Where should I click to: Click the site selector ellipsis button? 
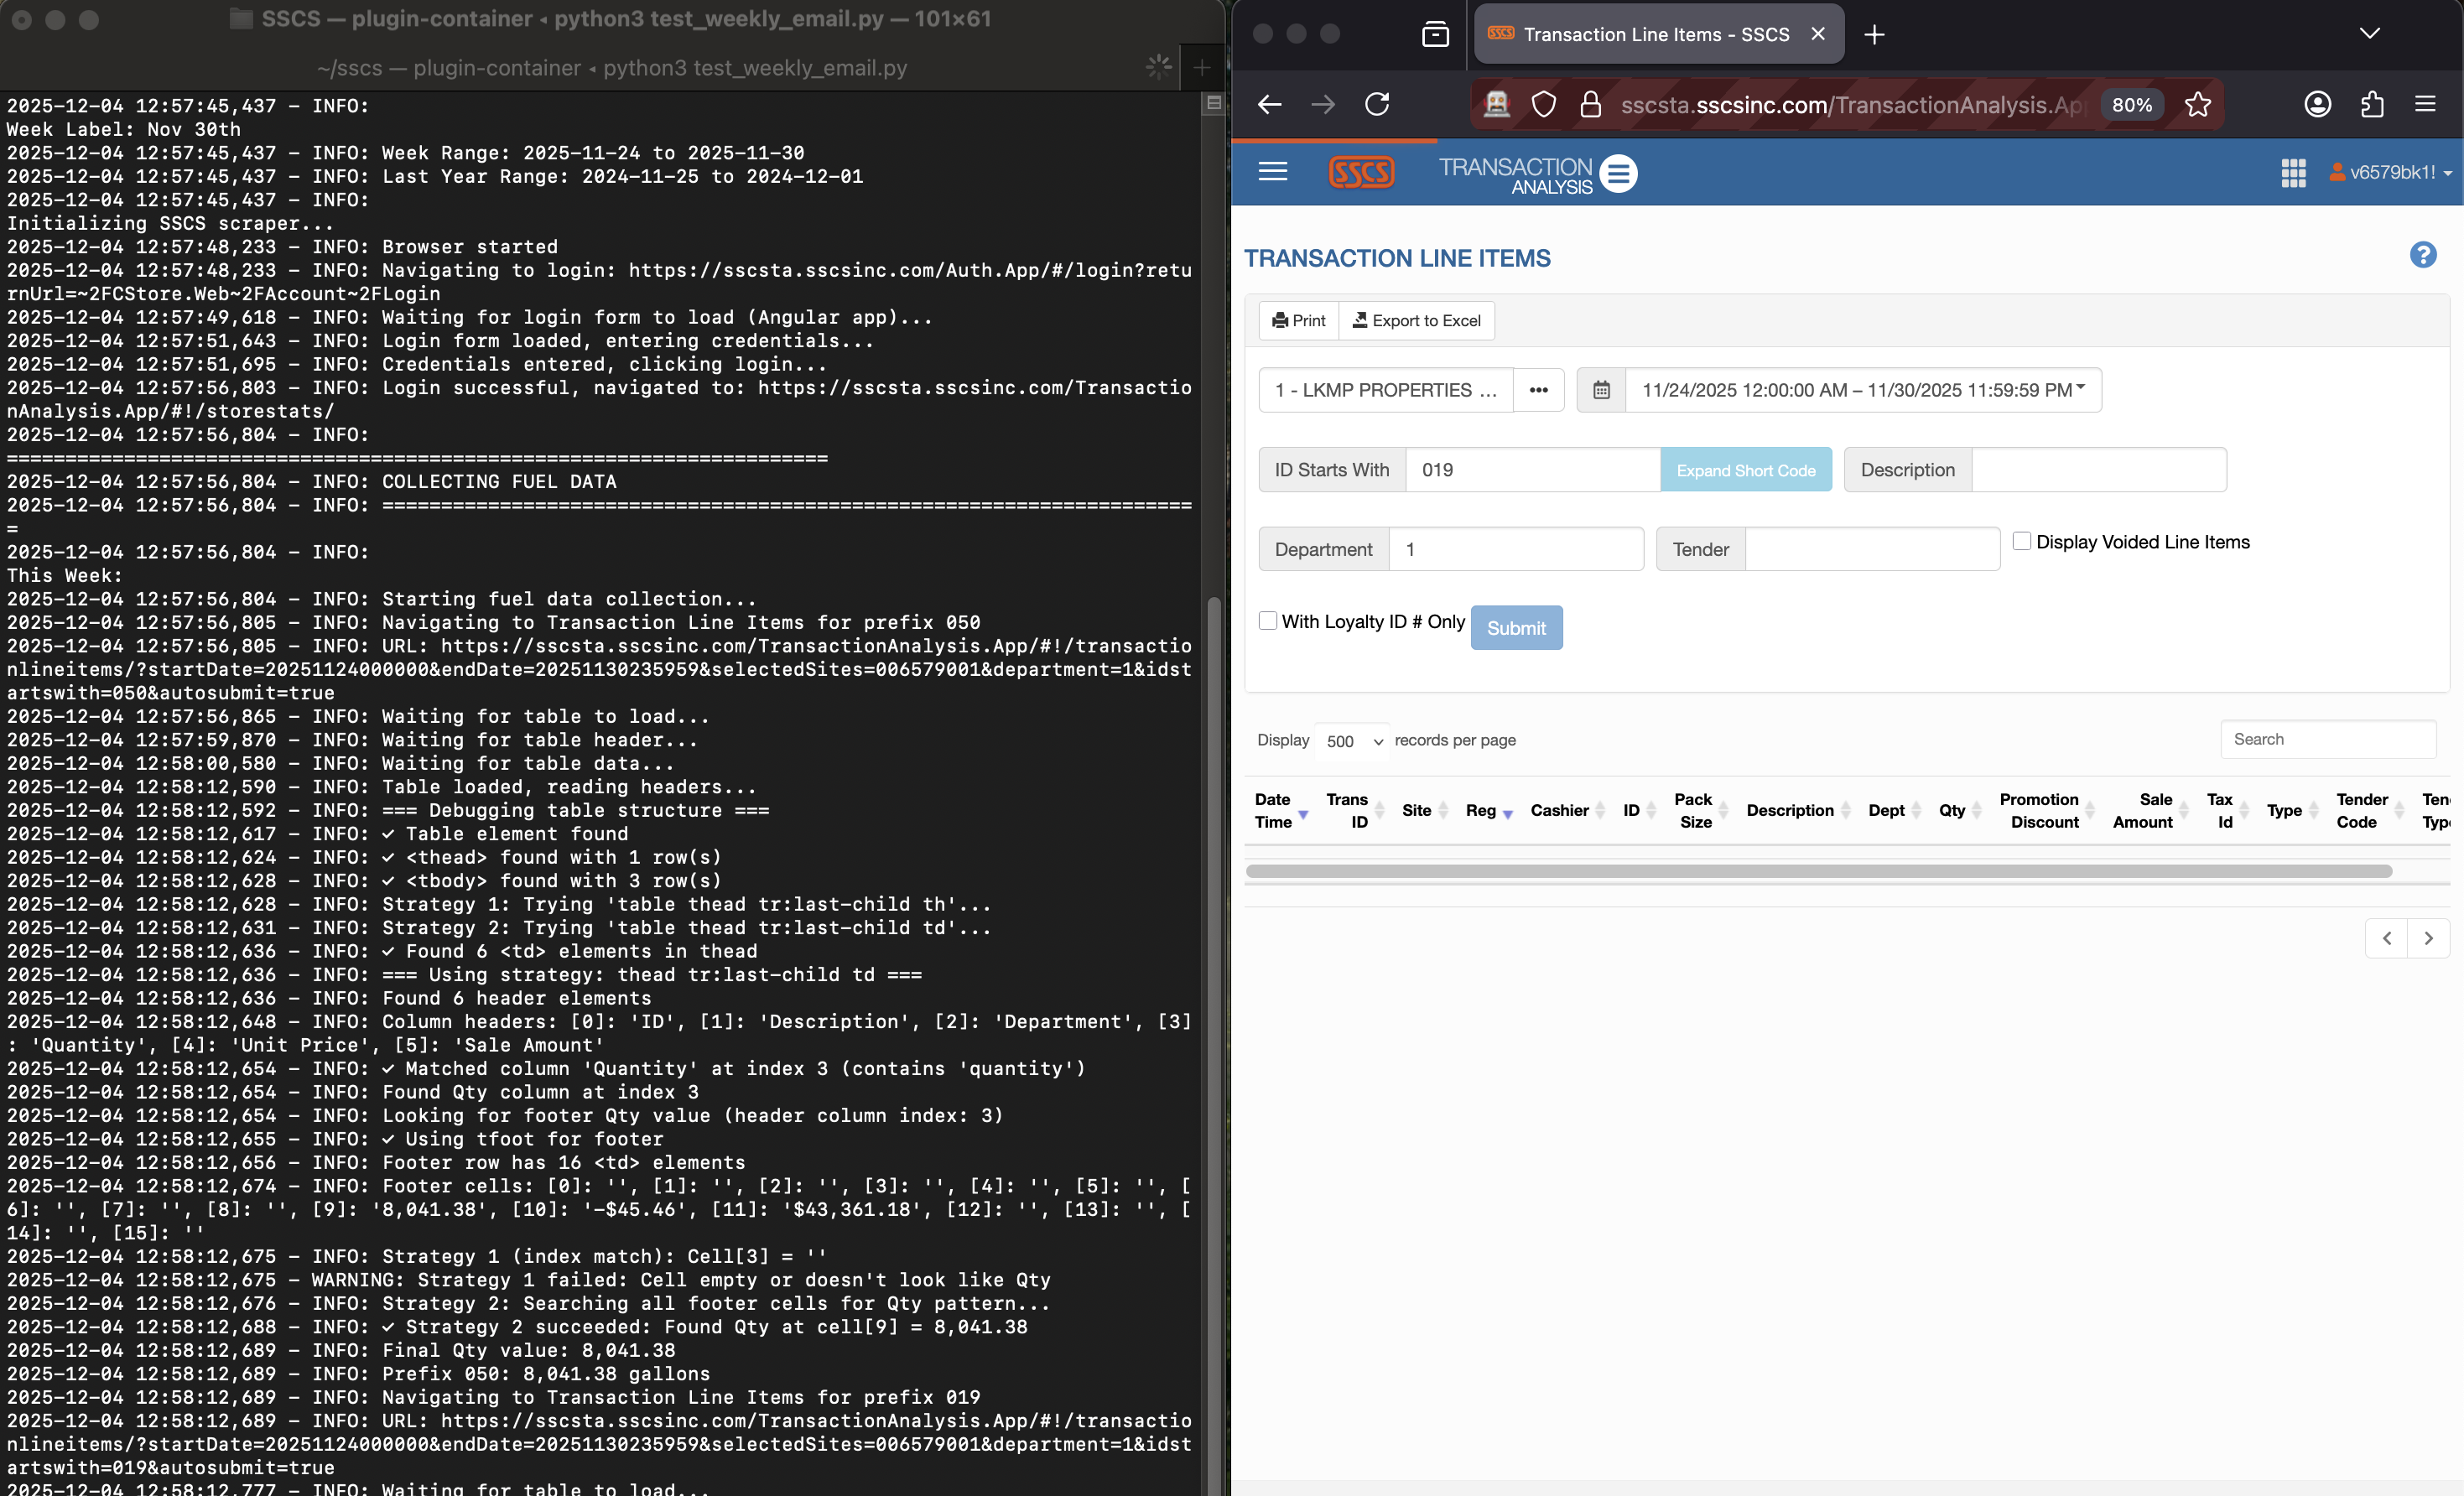1538,390
